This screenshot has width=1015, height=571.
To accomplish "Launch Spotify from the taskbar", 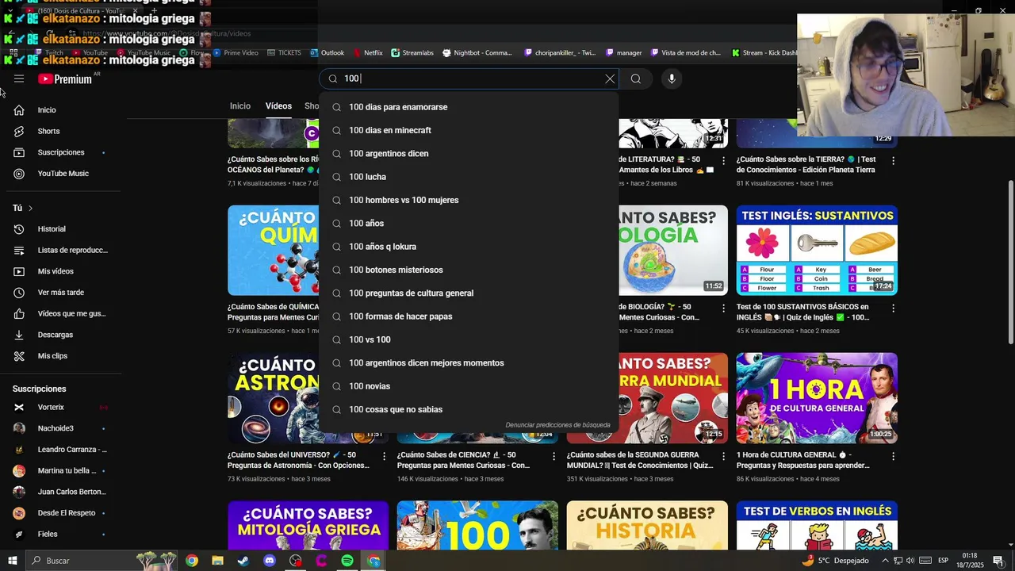I will (347, 561).
